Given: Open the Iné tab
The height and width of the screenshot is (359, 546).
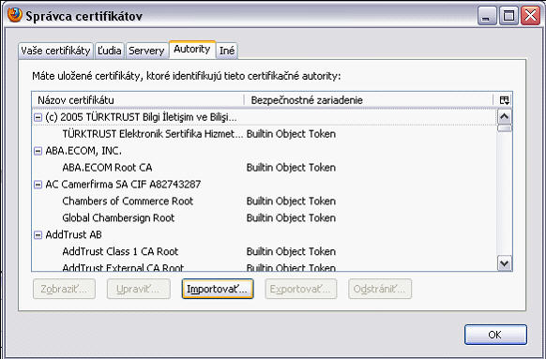Looking at the screenshot, I should coord(227,51).
